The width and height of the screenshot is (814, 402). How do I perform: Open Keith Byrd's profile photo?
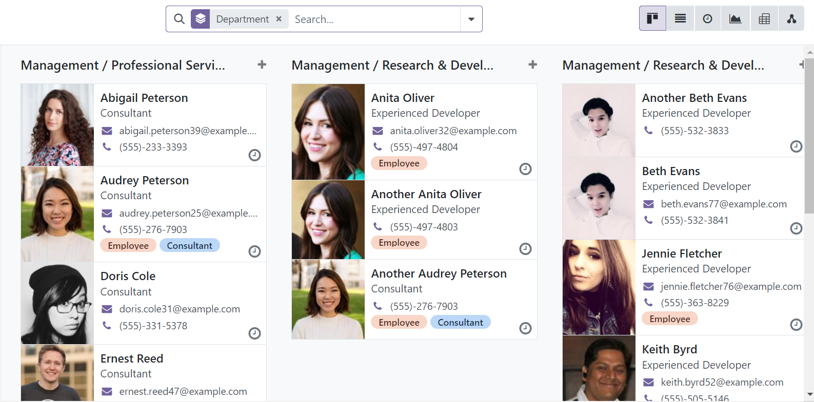coord(599,369)
